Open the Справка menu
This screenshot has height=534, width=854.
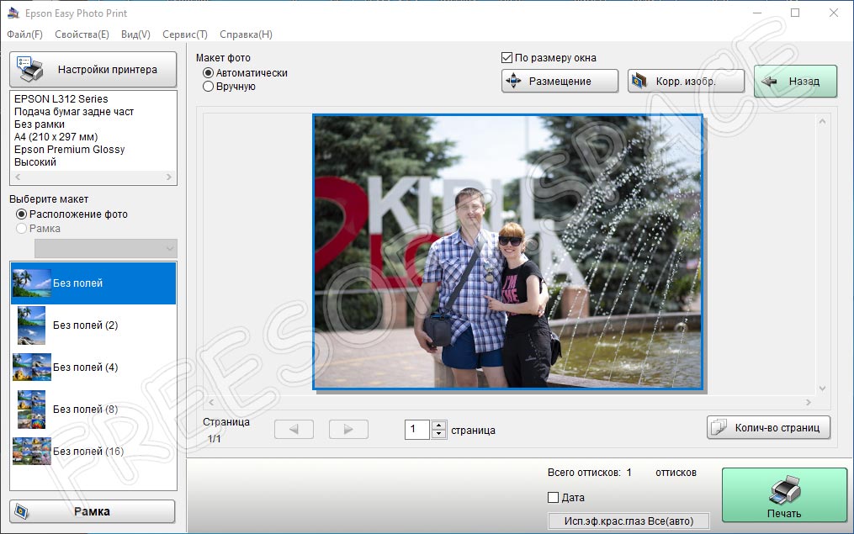point(244,34)
